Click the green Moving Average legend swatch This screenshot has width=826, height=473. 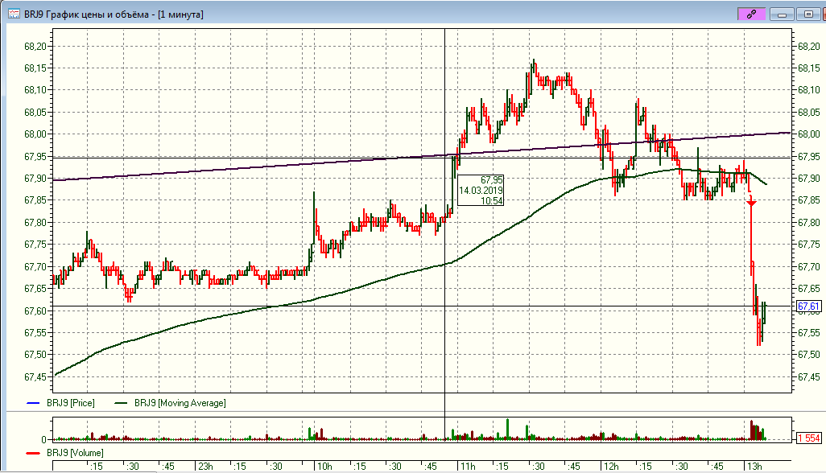click(122, 402)
